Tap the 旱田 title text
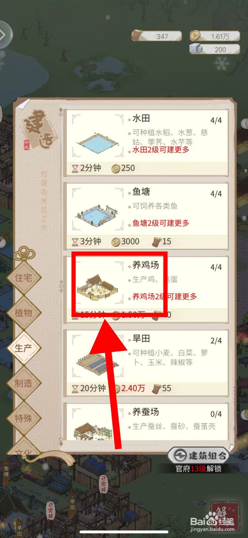Screen dimensions: 248x538 pyautogui.click(x=141, y=339)
